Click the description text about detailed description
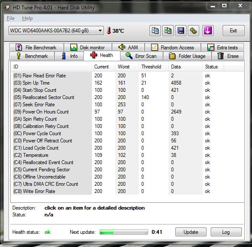 click(x=94, y=208)
